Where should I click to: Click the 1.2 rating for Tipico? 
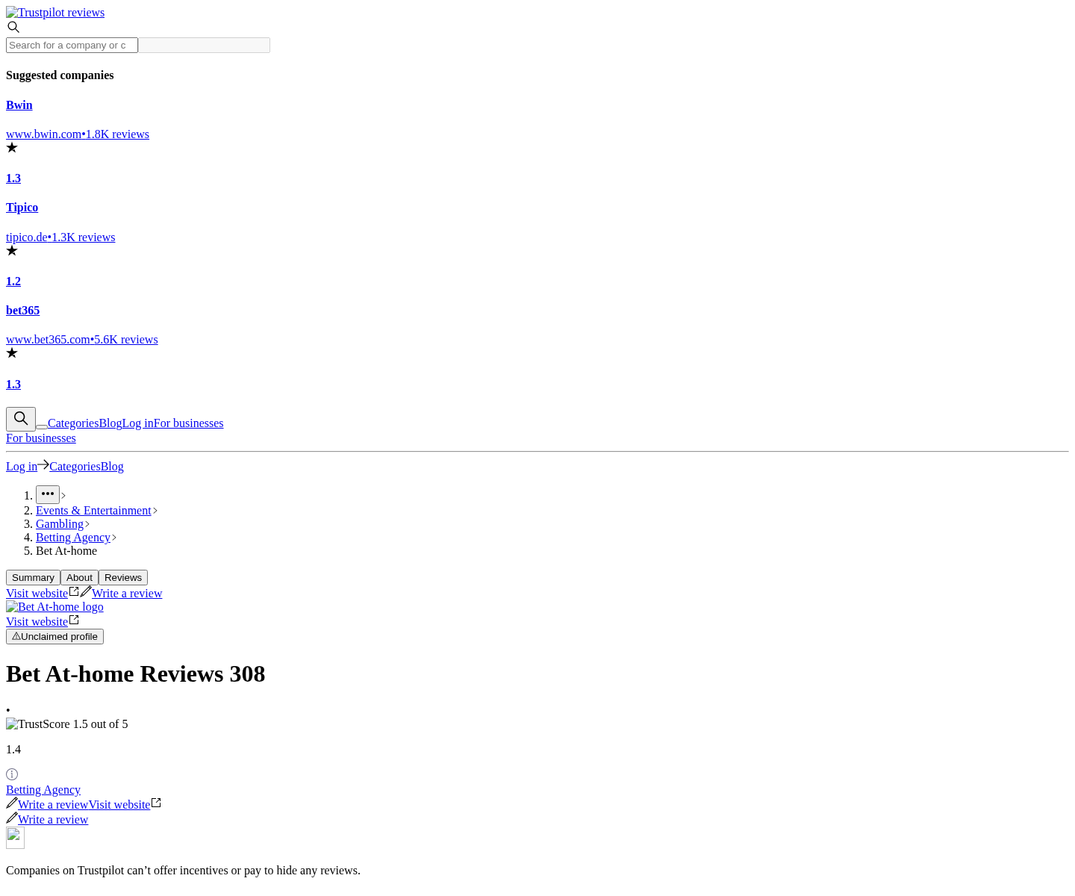pos(13,281)
